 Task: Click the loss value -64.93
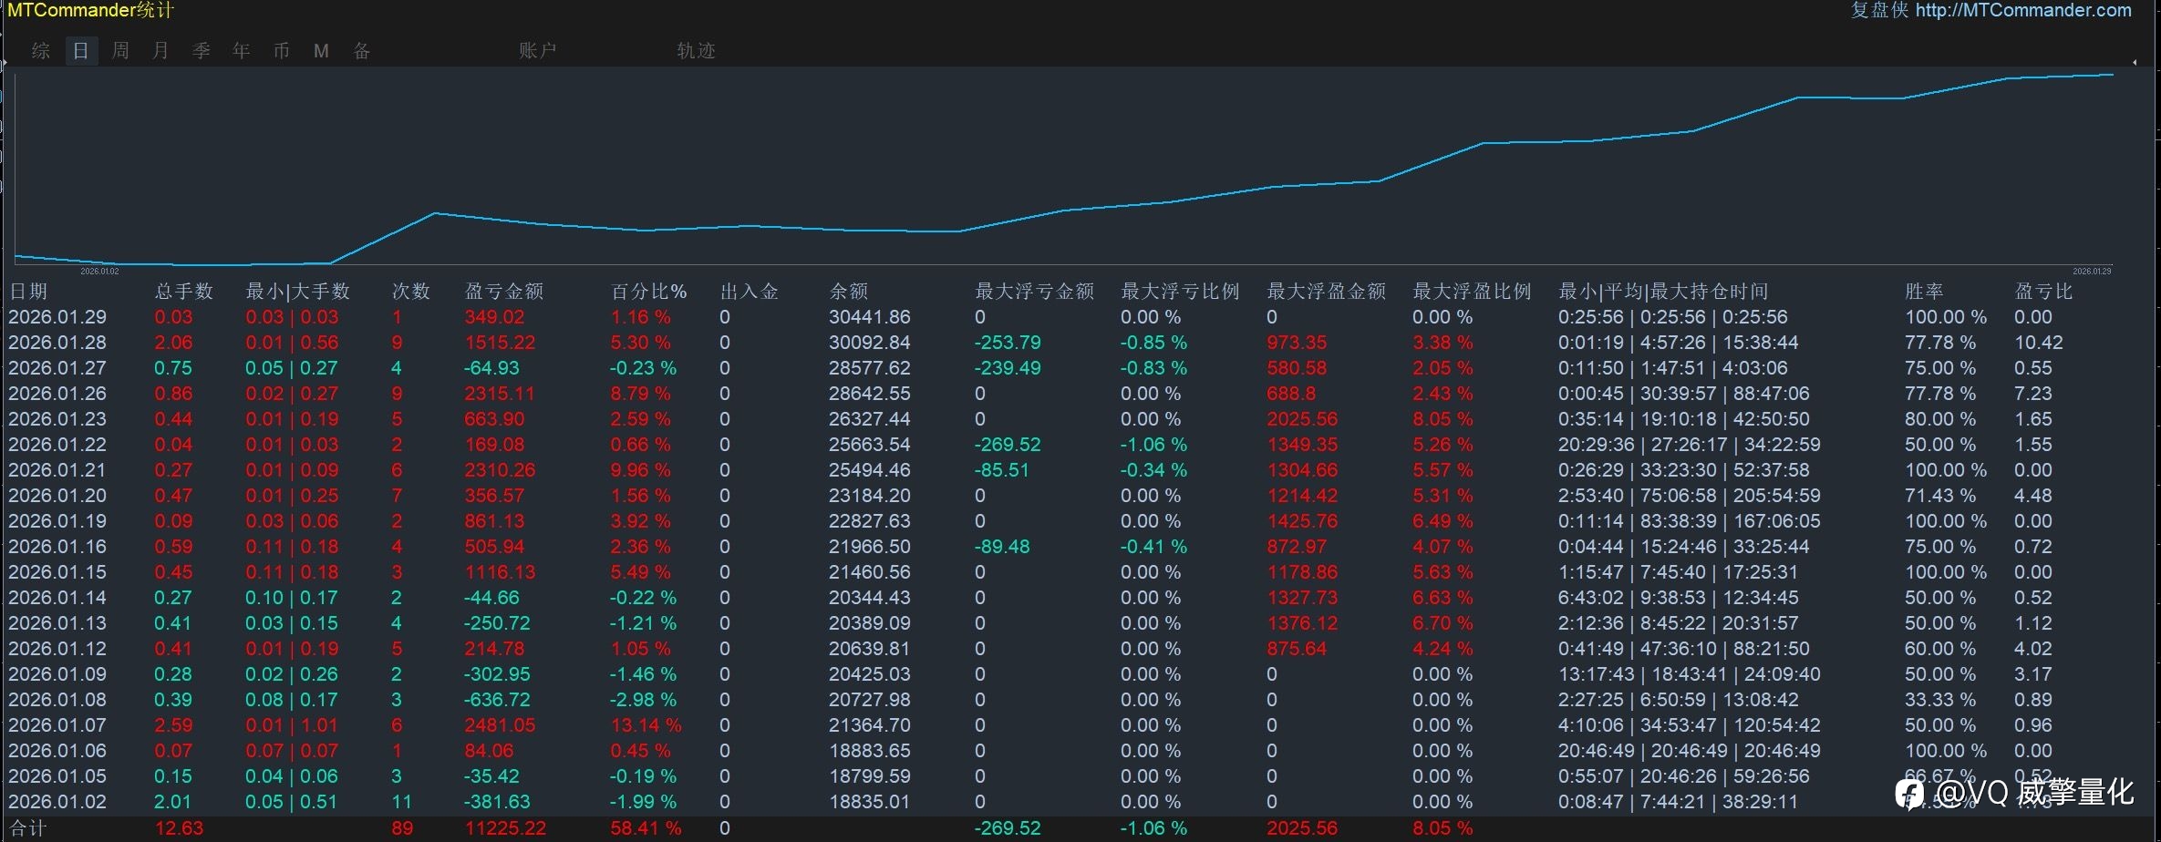pyautogui.click(x=491, y=368)
